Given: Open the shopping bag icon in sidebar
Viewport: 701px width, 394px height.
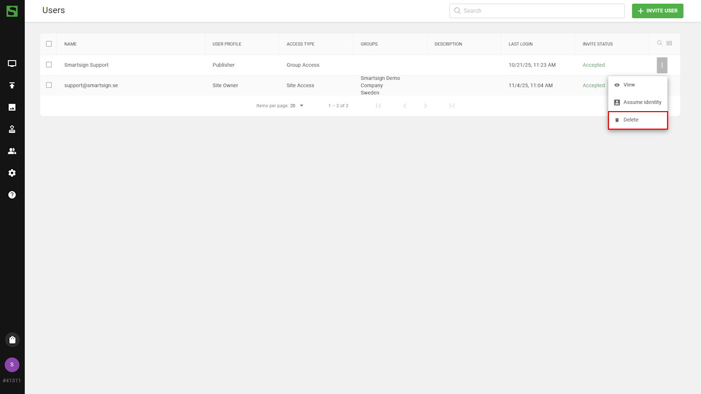Looking at the screenshot, I should [x=12, y=340].
